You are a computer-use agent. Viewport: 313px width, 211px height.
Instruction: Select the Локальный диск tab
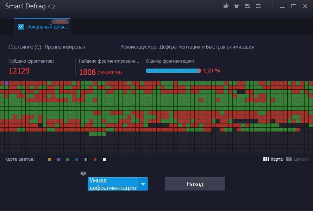point(42,26)
